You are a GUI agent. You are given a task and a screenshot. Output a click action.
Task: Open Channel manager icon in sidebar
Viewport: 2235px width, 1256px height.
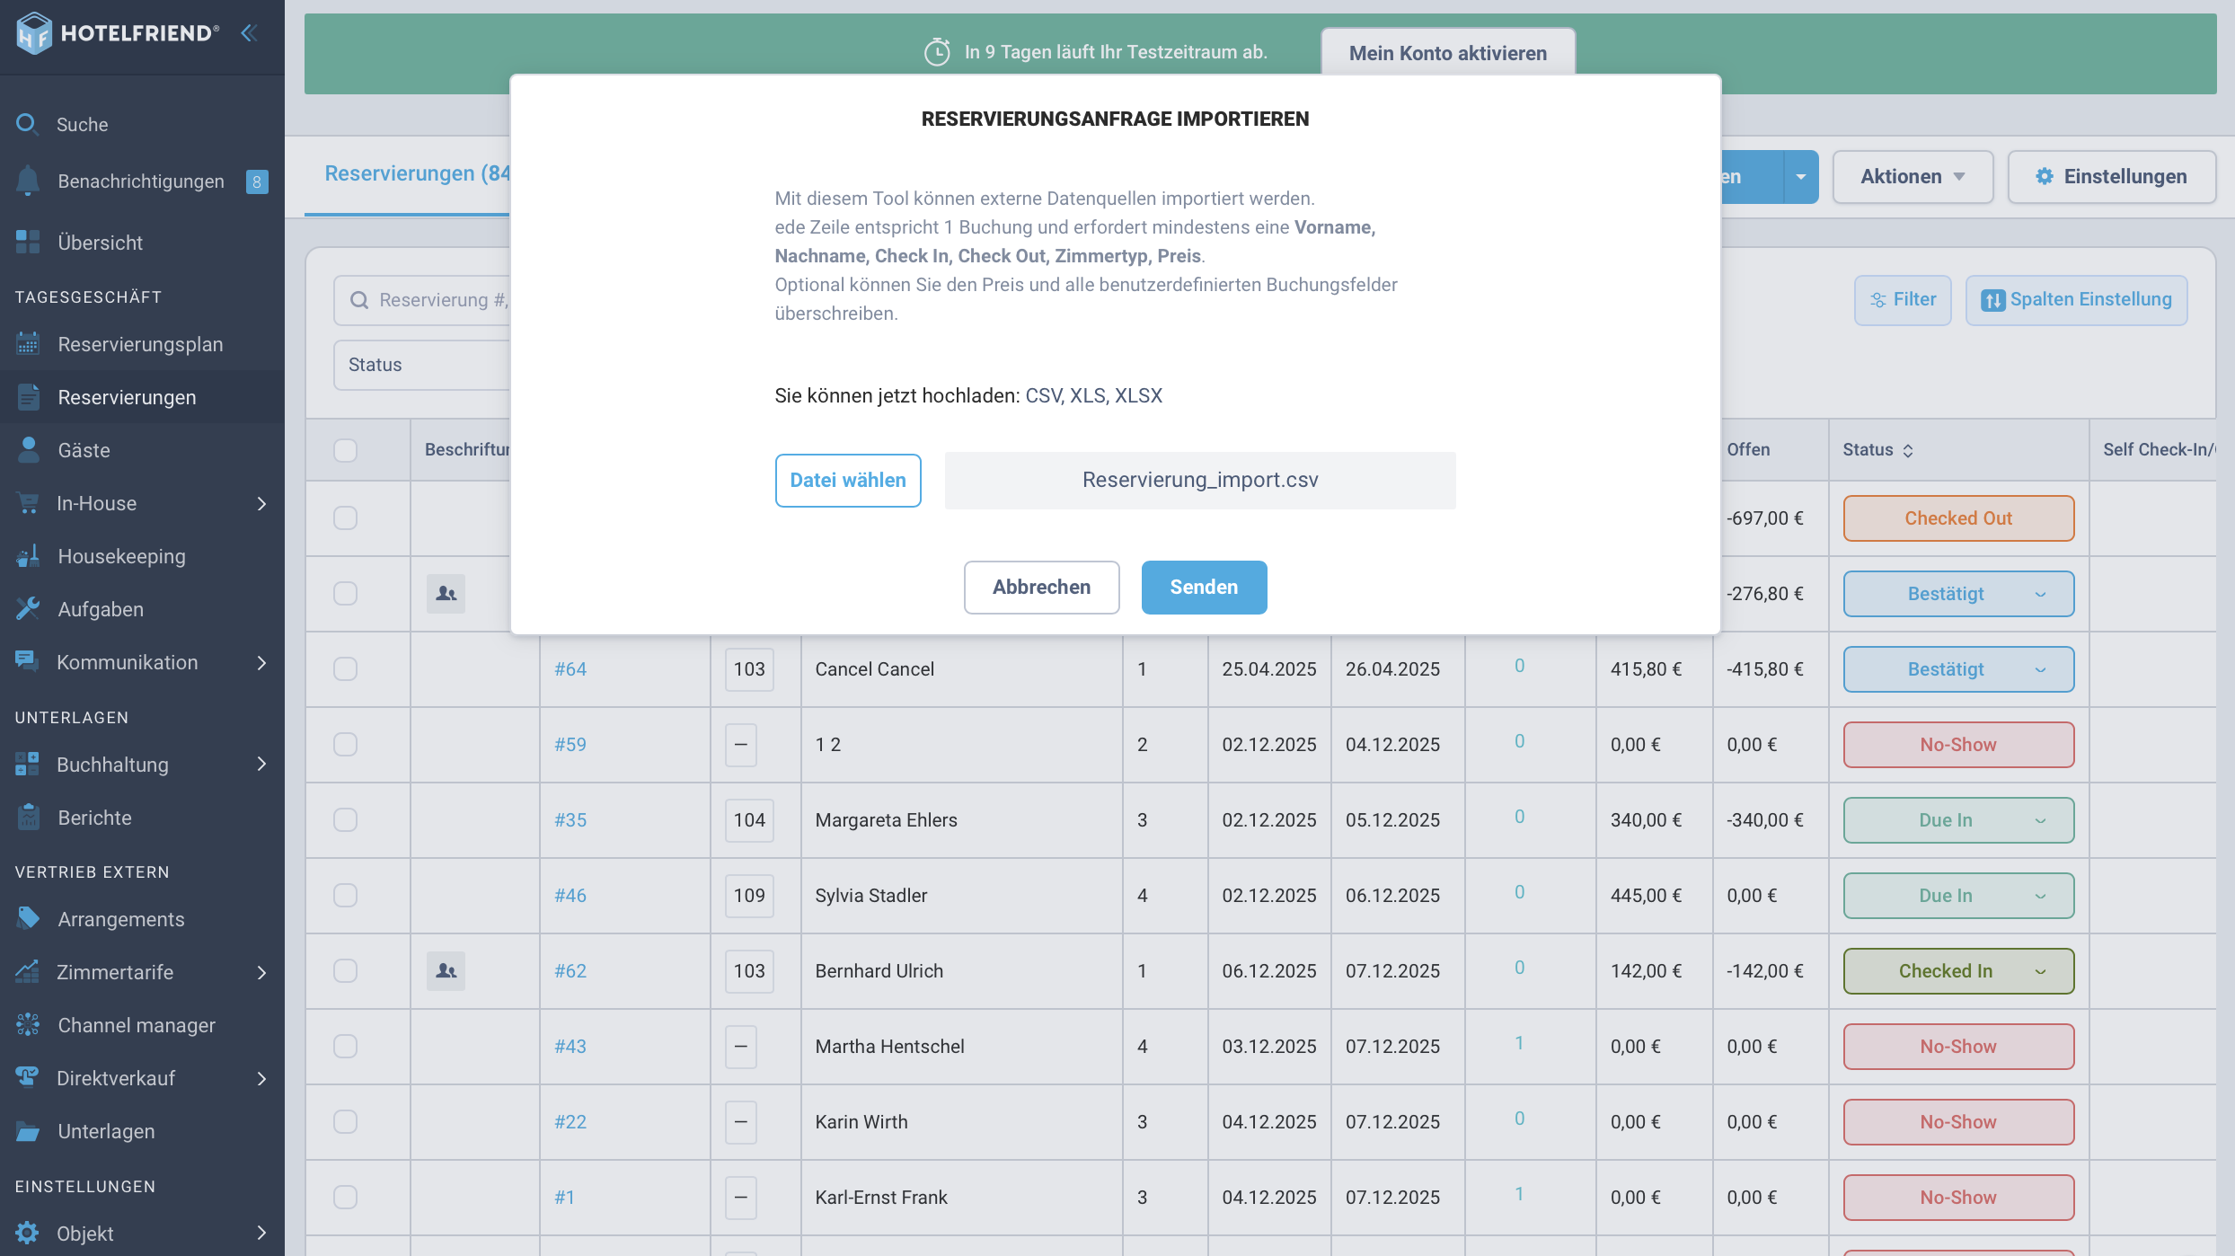(28, 1025)
